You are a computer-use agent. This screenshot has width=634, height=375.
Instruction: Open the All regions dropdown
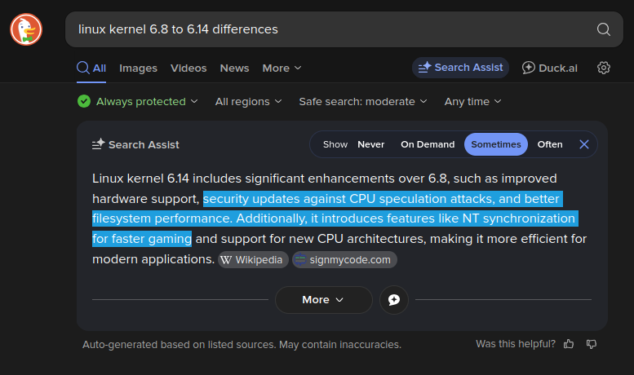coord(248,102)
